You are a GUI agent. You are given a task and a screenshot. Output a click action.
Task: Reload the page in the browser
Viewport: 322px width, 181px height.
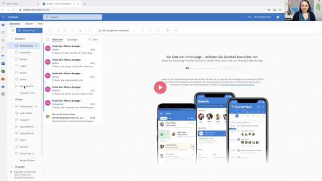[13, 9]
